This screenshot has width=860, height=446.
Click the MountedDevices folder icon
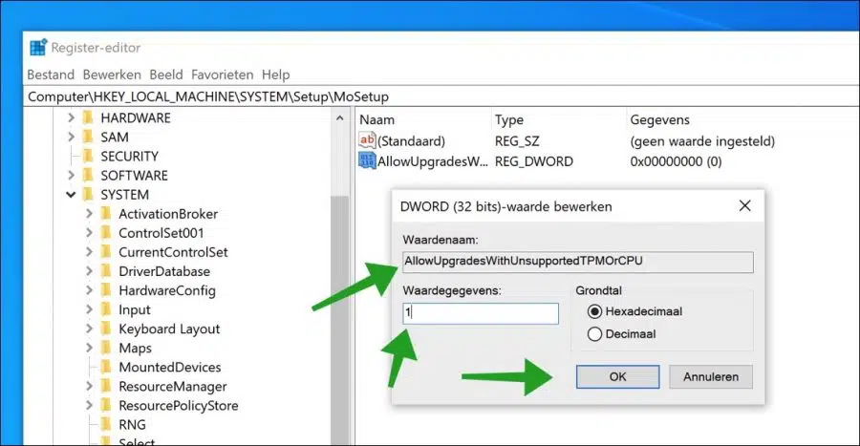point(106,367)
